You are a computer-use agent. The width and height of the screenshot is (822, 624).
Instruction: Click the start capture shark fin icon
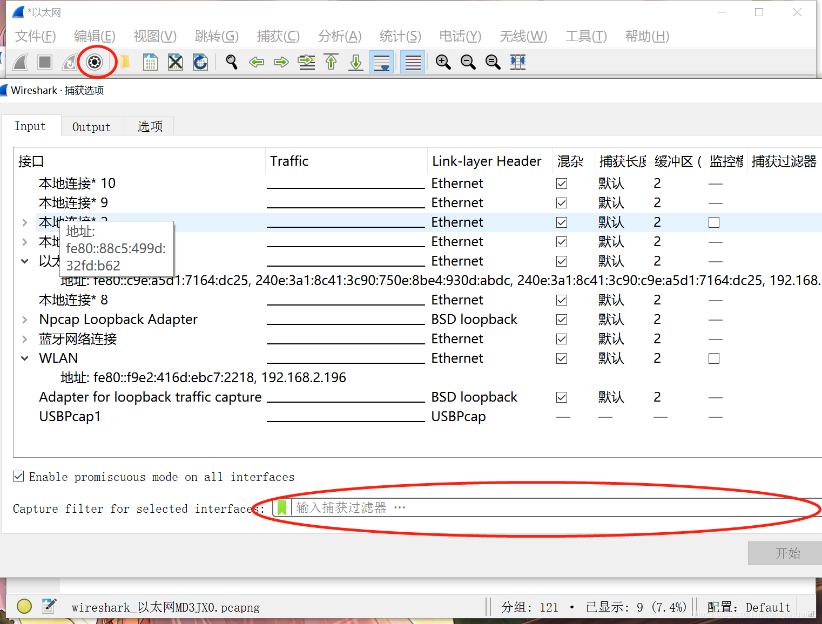[21, 62]
